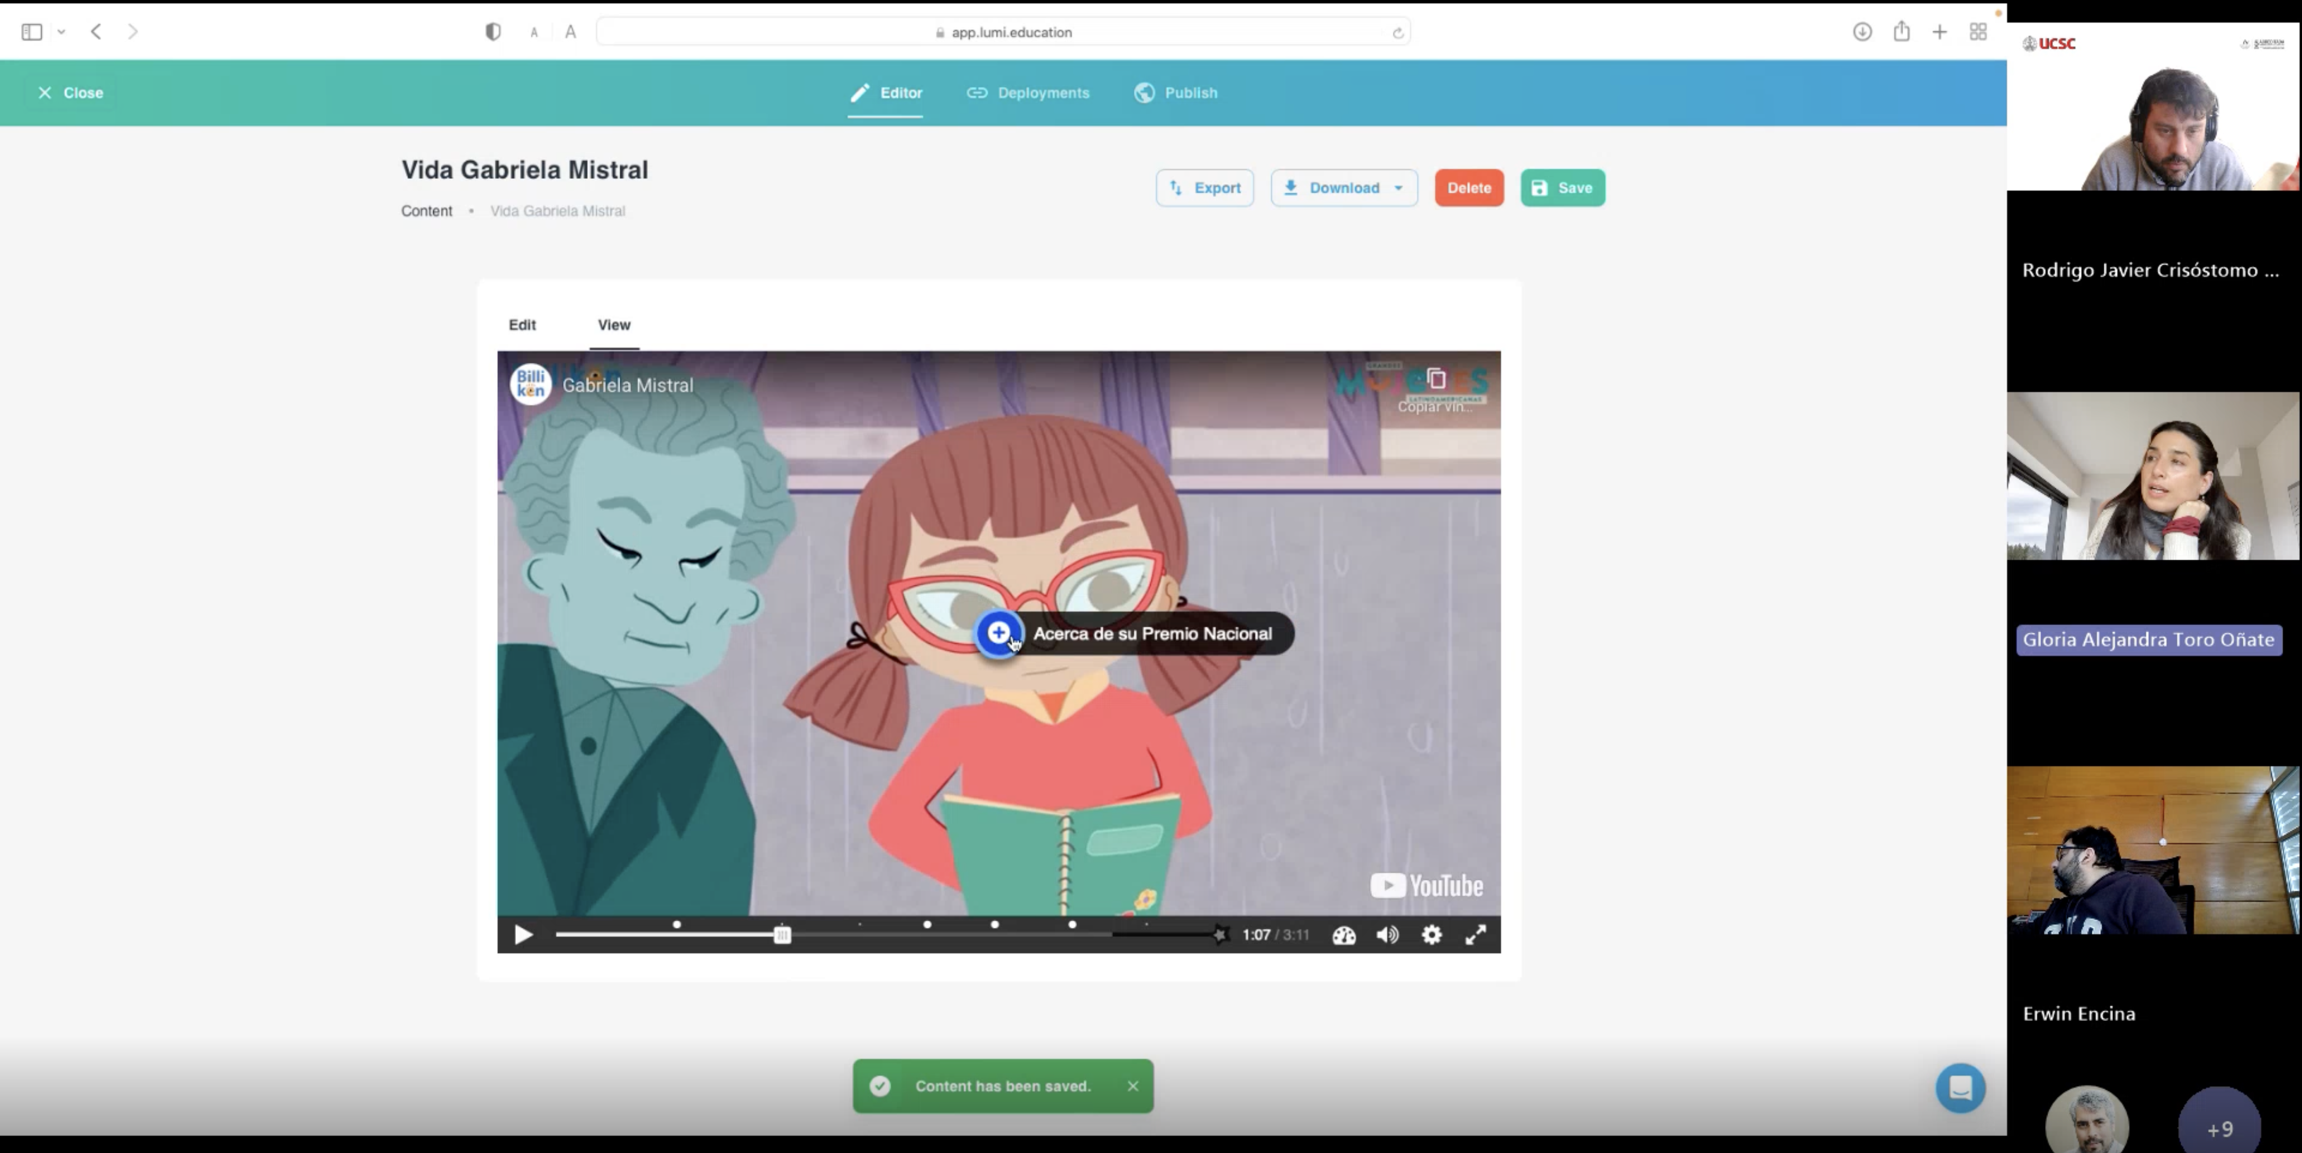Mute the video volume speaker icon
Image resolution: width=2302 pixels, height=1153 pixels.
1387,935
